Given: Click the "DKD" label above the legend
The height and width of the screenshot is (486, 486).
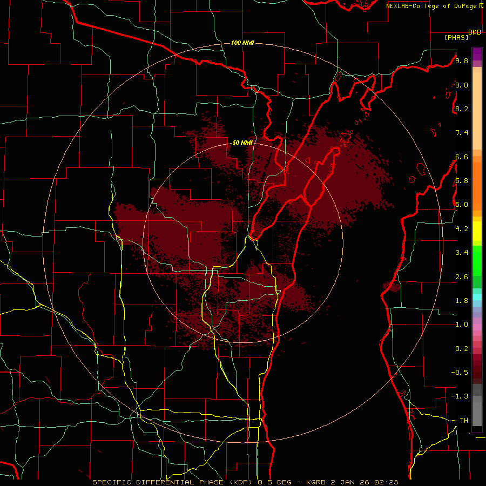Looking at the screenshot, I should coord(475,32).
